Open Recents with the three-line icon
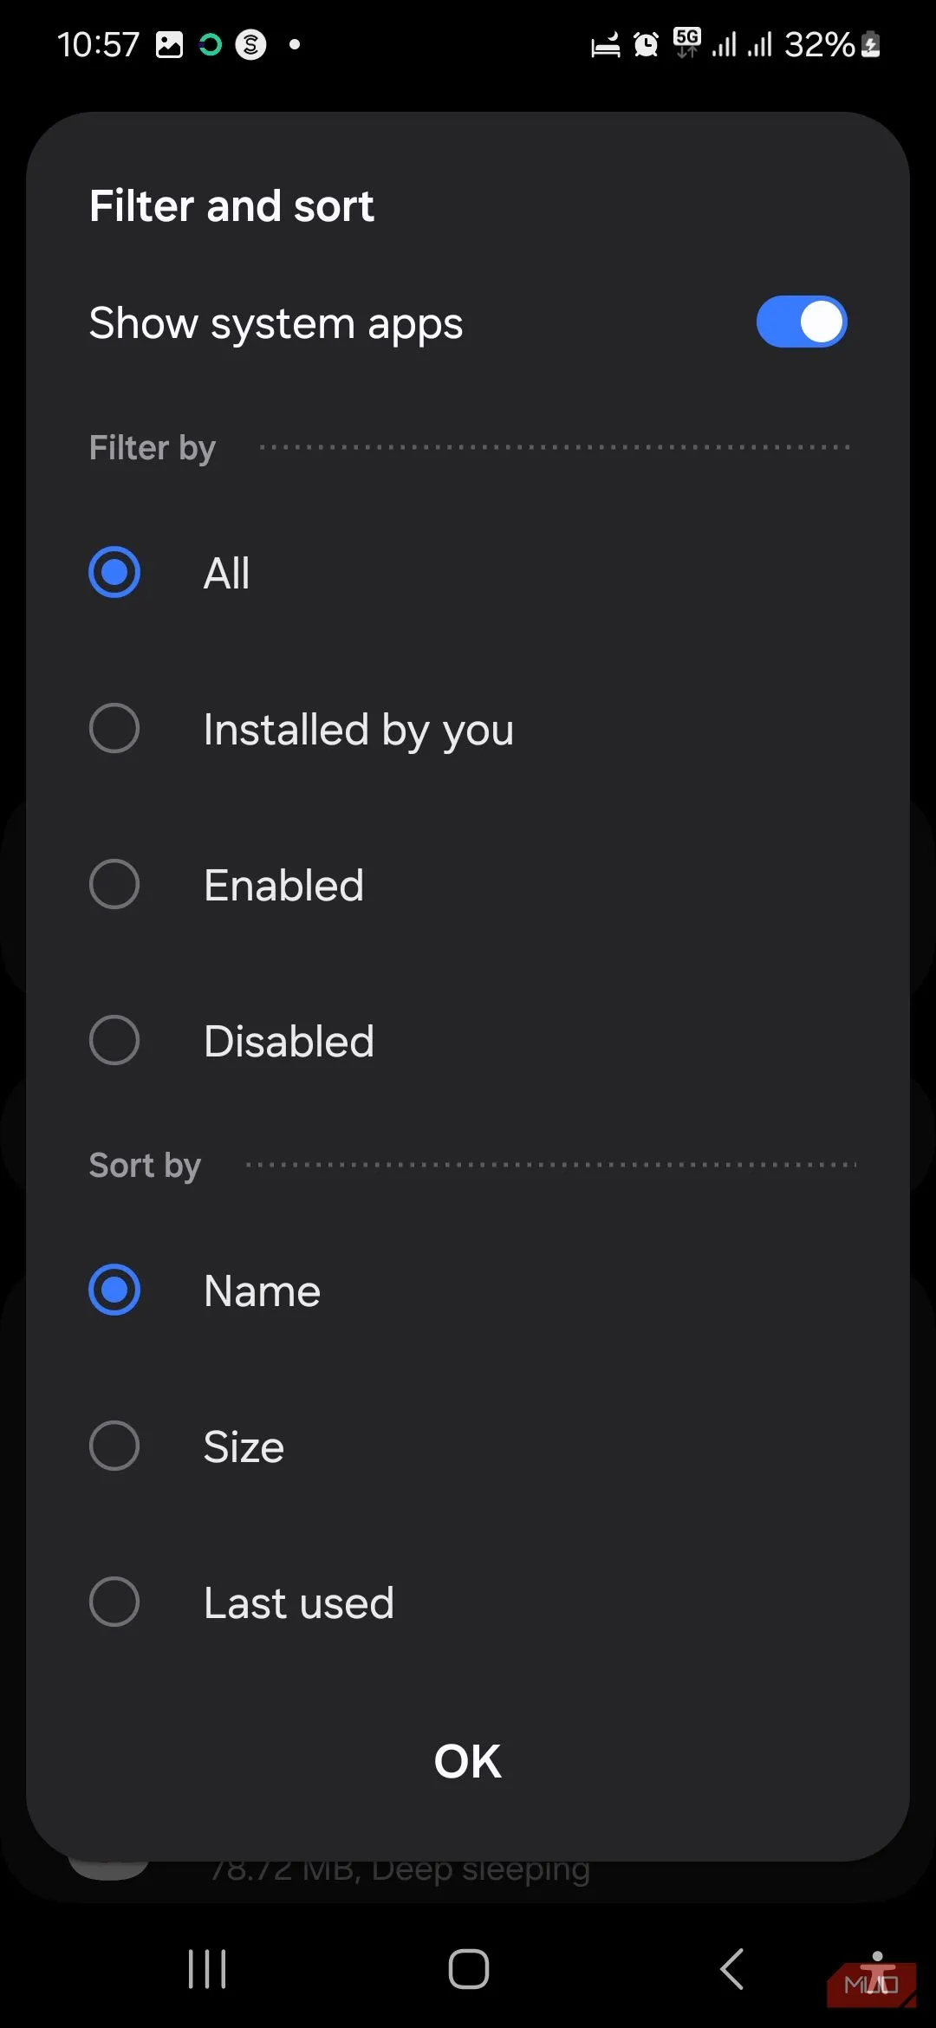 (x=205, y=1968)
